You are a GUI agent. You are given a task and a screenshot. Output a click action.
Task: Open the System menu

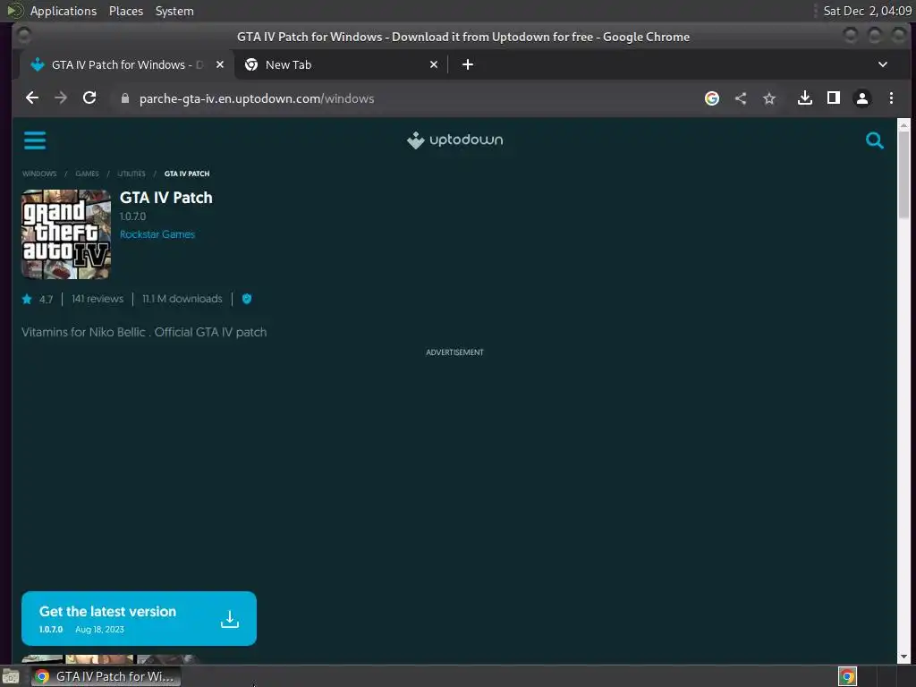coord(174,11)
